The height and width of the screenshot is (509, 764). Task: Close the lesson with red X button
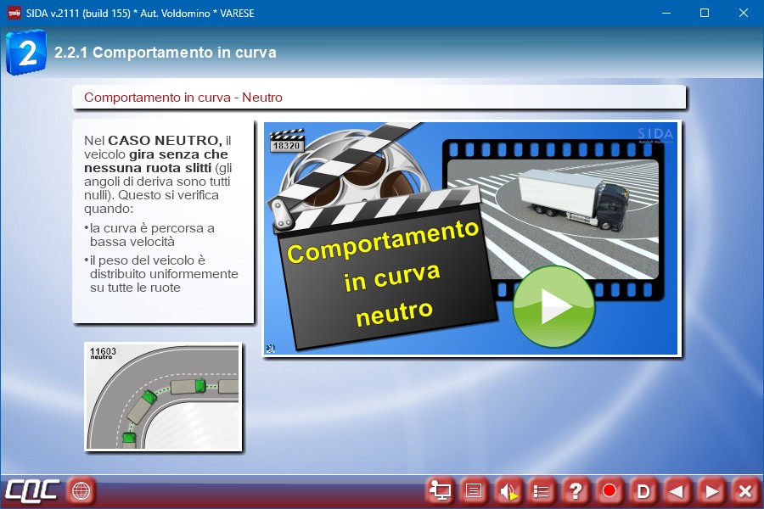coord(744,490)
